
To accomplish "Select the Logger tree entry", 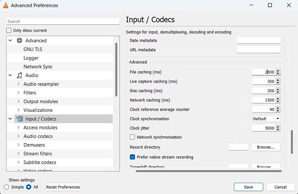I will click(31, 58).
